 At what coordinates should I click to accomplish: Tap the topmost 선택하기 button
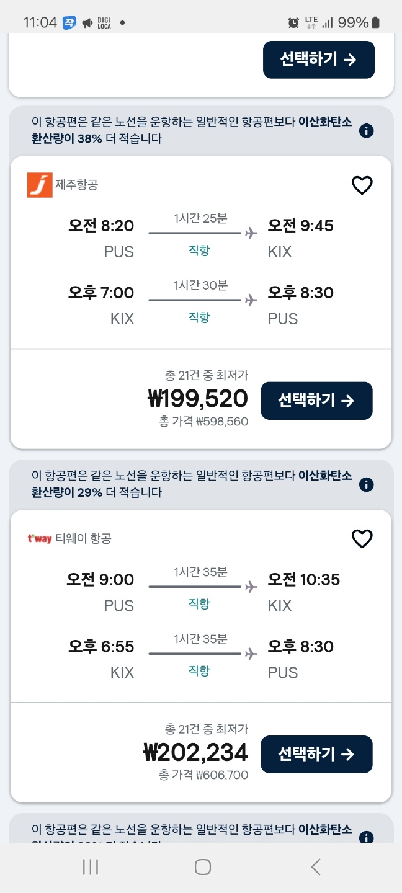(x=318, y=60)
